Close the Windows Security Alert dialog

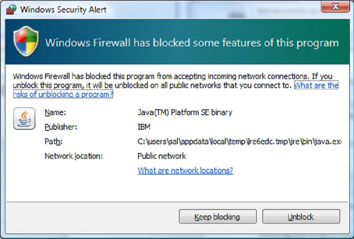(335, 7)
